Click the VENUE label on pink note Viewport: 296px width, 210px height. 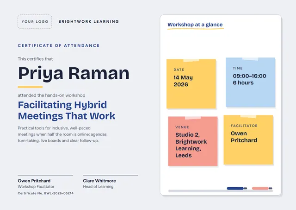point(182,127)
